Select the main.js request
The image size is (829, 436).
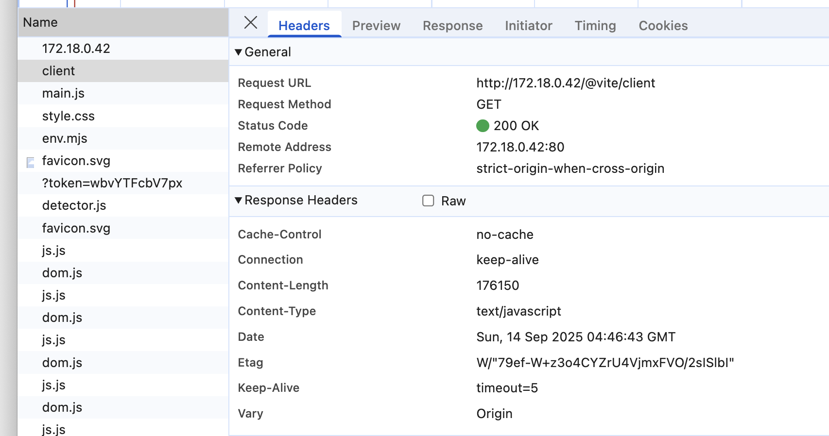pyautogui.click(x=63, y=93)
